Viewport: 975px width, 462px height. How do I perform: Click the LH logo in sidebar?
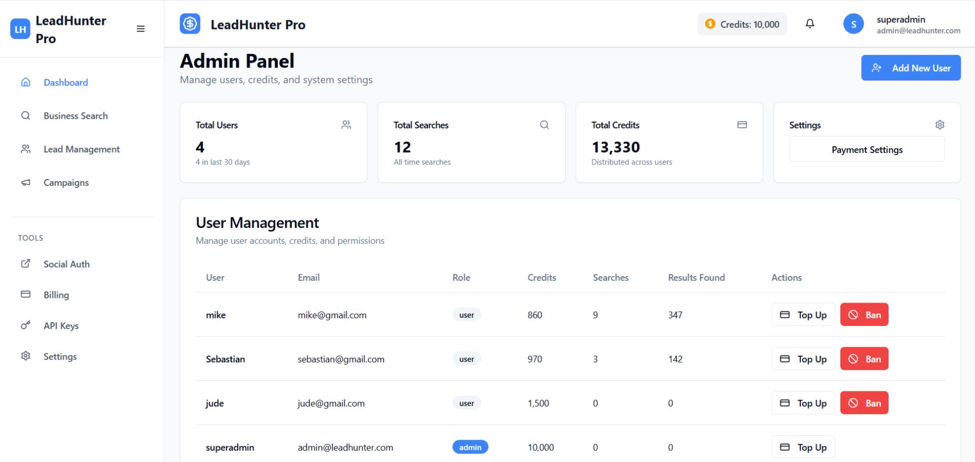pos(20,29)
